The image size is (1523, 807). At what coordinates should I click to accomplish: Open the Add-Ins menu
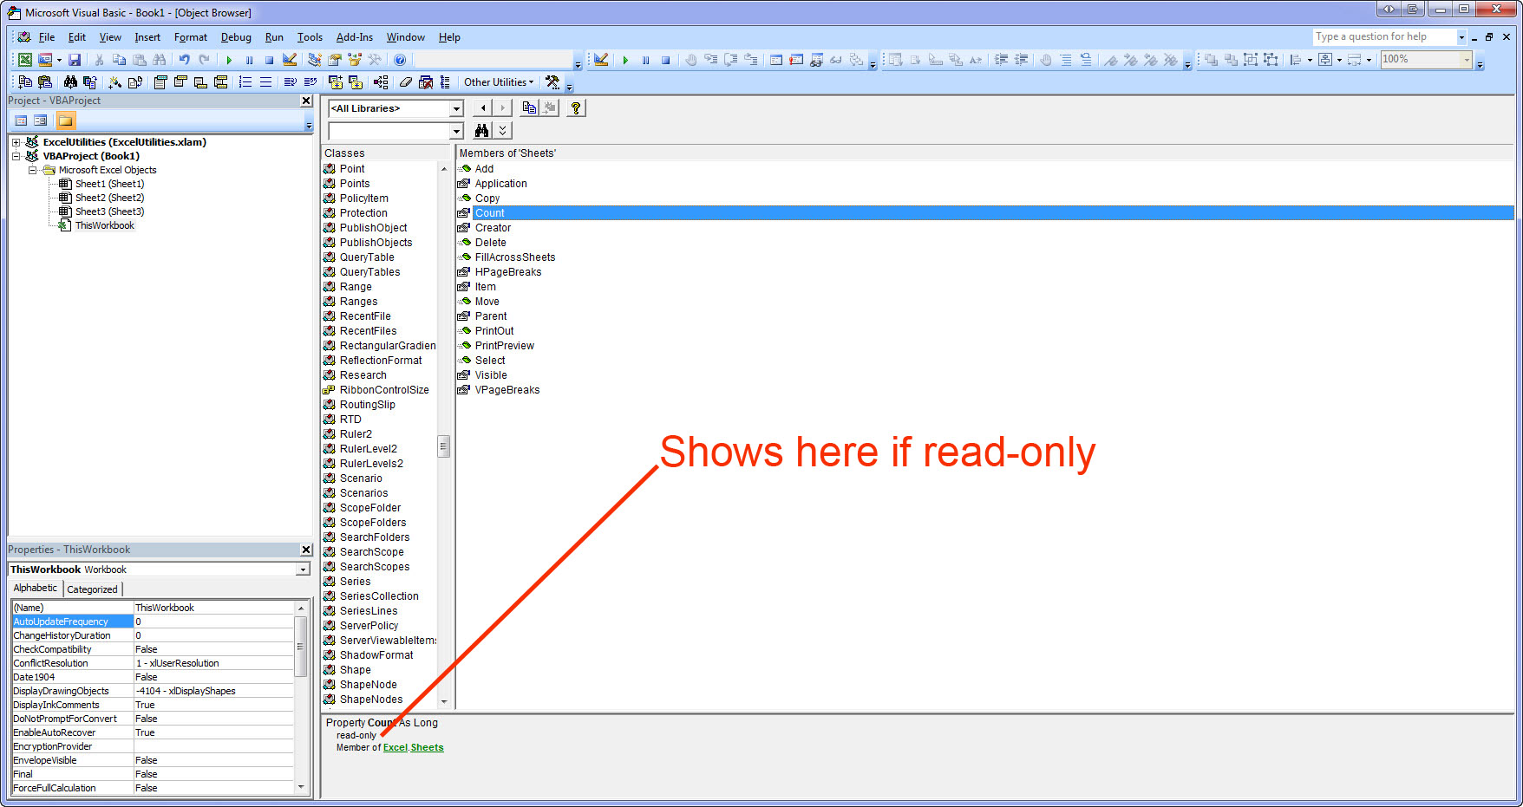pyautogui.click(x=355, y=37)
